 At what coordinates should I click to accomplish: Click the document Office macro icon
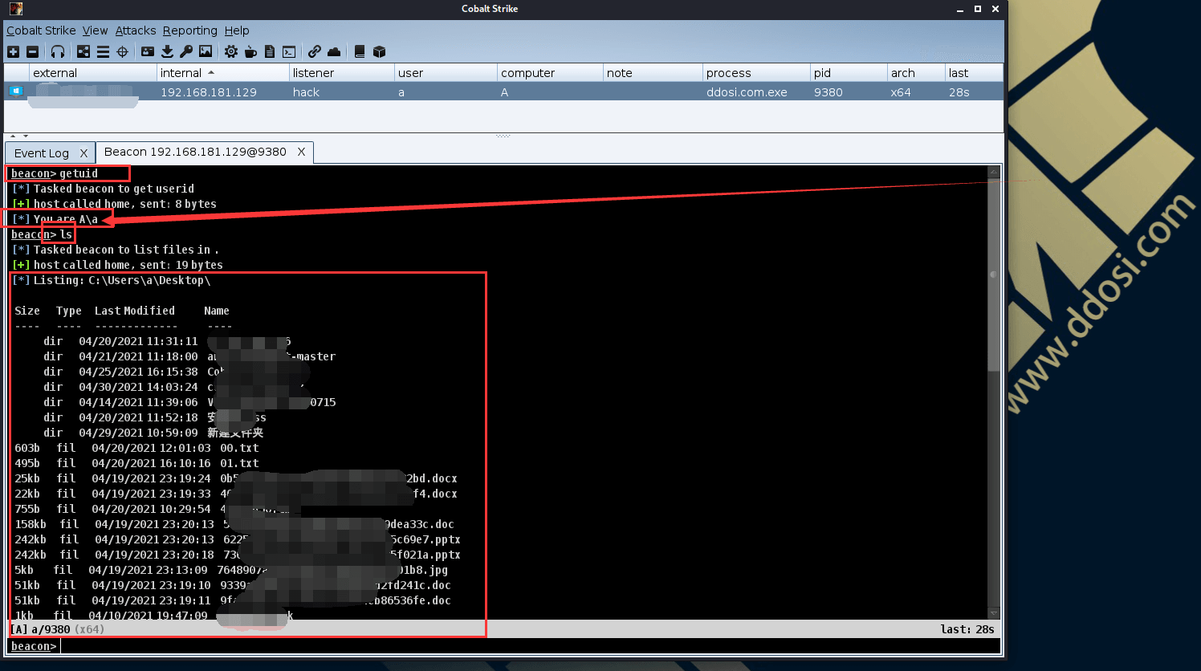tap(270, 51)
